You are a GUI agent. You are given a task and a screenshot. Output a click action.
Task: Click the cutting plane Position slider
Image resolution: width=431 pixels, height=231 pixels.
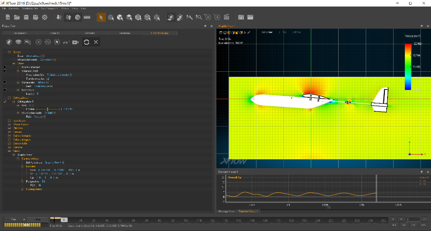pyautogui.click(x=48, y=109)
